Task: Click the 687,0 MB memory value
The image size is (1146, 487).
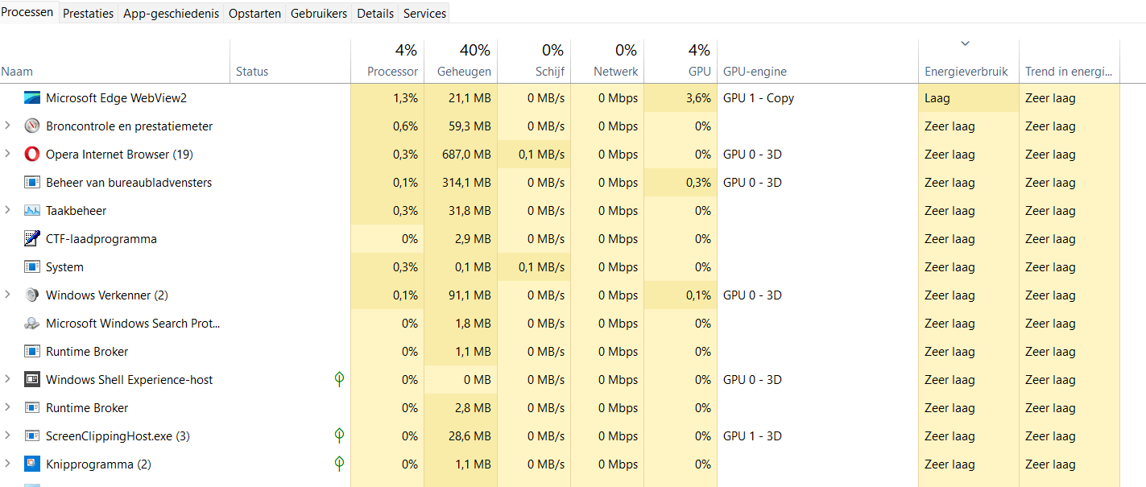Action: point(461,155)
